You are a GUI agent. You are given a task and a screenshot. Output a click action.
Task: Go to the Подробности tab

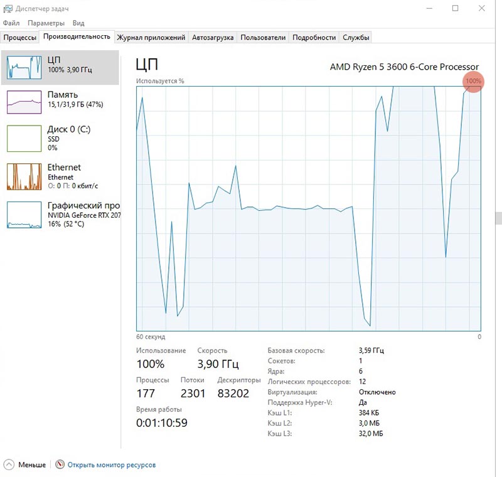point(314,38)
